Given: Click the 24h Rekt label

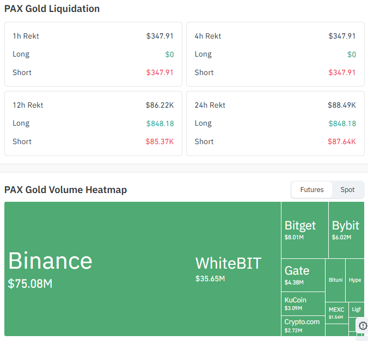Looking at the screenshot, I should pos(210,105).
